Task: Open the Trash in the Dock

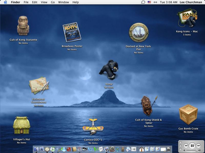Action: click(168, 149)
